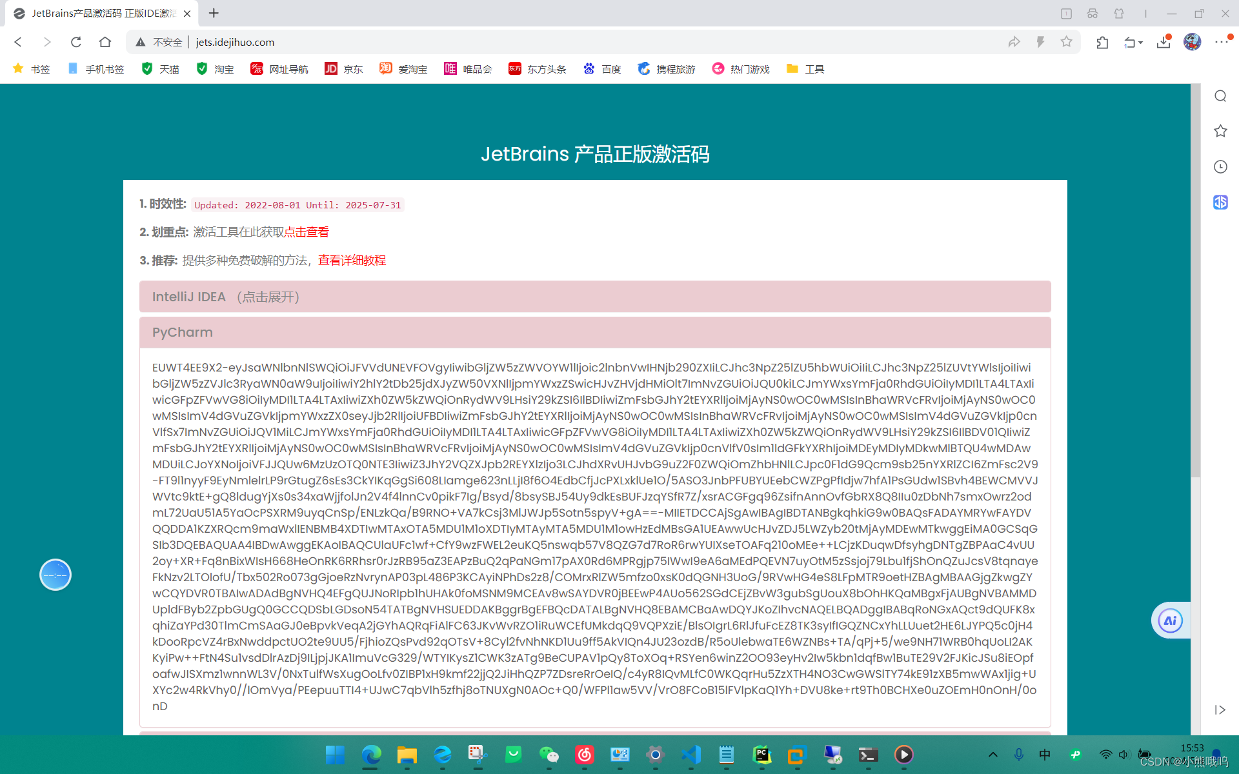Open PyCharm from the taskbar

pos(762,755)
